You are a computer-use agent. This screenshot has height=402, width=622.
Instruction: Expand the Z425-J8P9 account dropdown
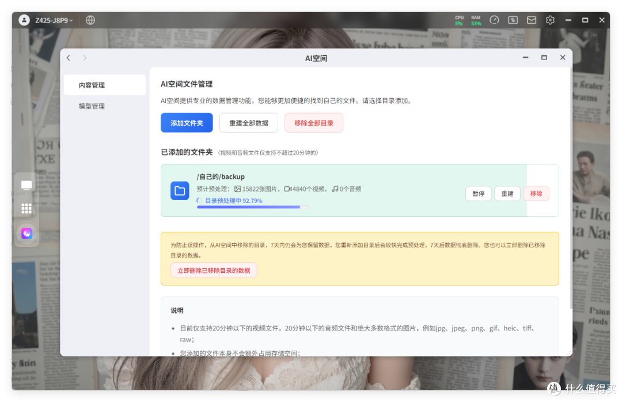click(x=54, y=20)
